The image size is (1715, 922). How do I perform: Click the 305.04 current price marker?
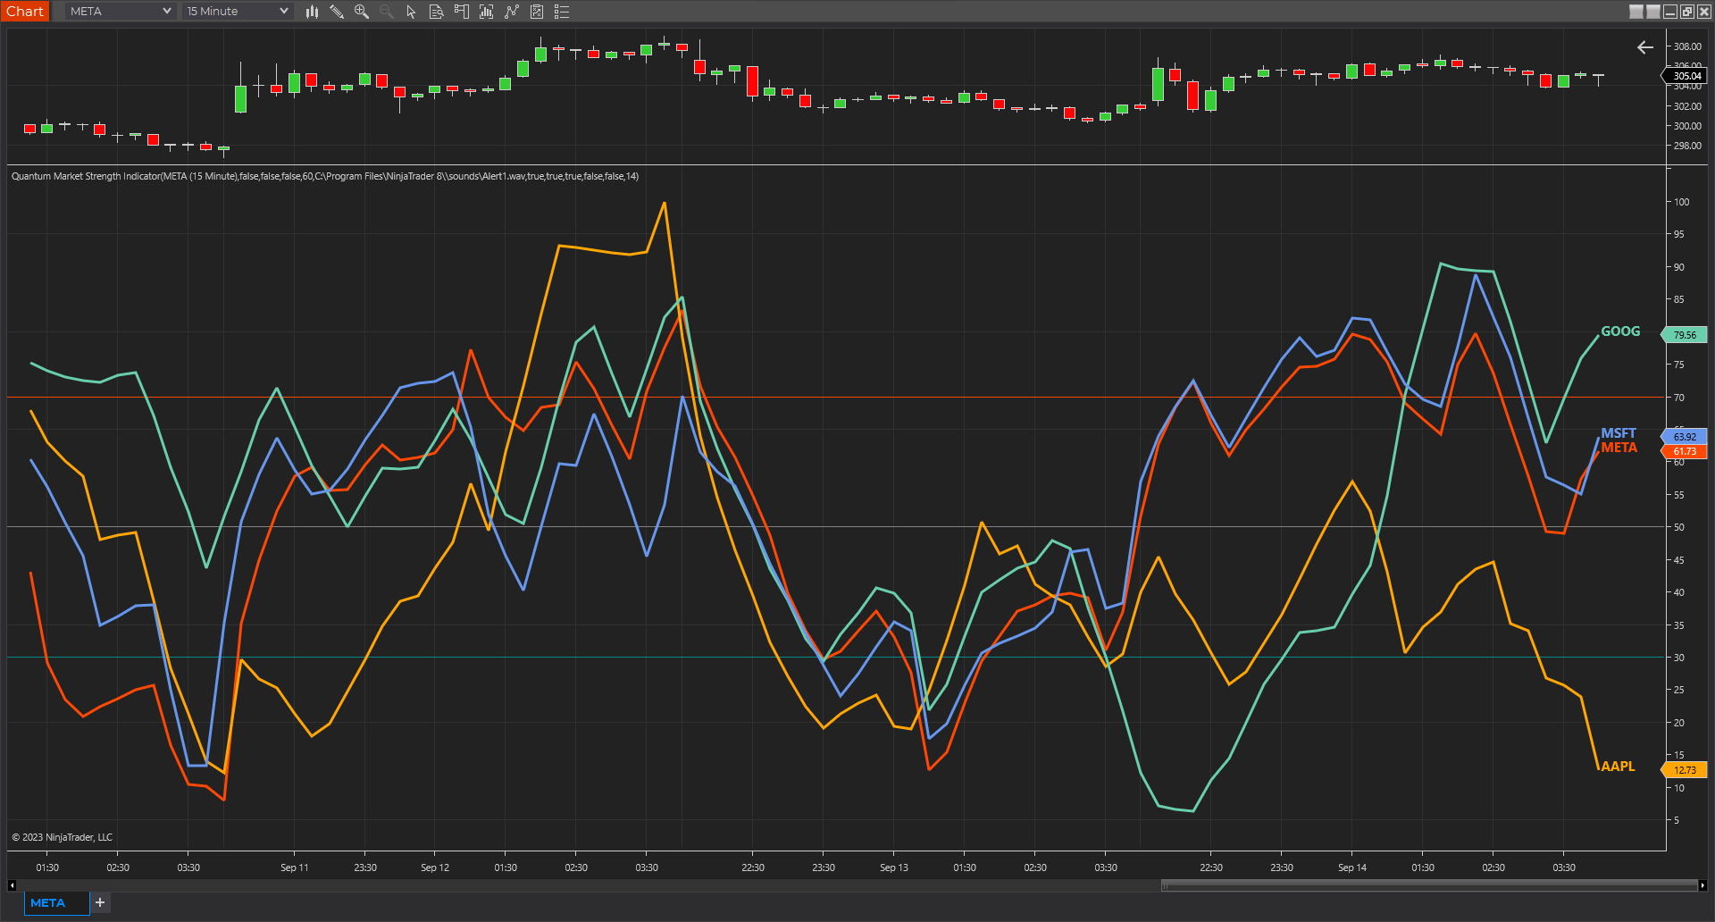pyautogui.click(x=1686, y=76)
